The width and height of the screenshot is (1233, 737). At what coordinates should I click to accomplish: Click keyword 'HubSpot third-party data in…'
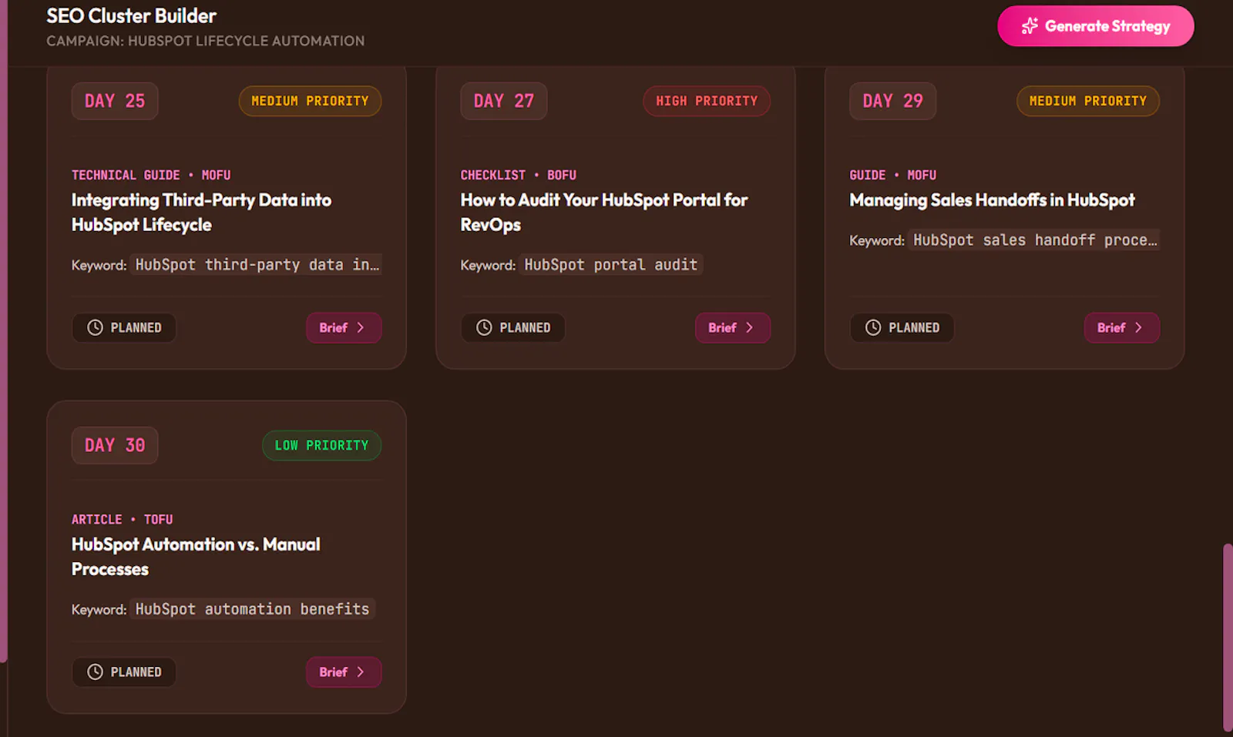tap(257, 265)
